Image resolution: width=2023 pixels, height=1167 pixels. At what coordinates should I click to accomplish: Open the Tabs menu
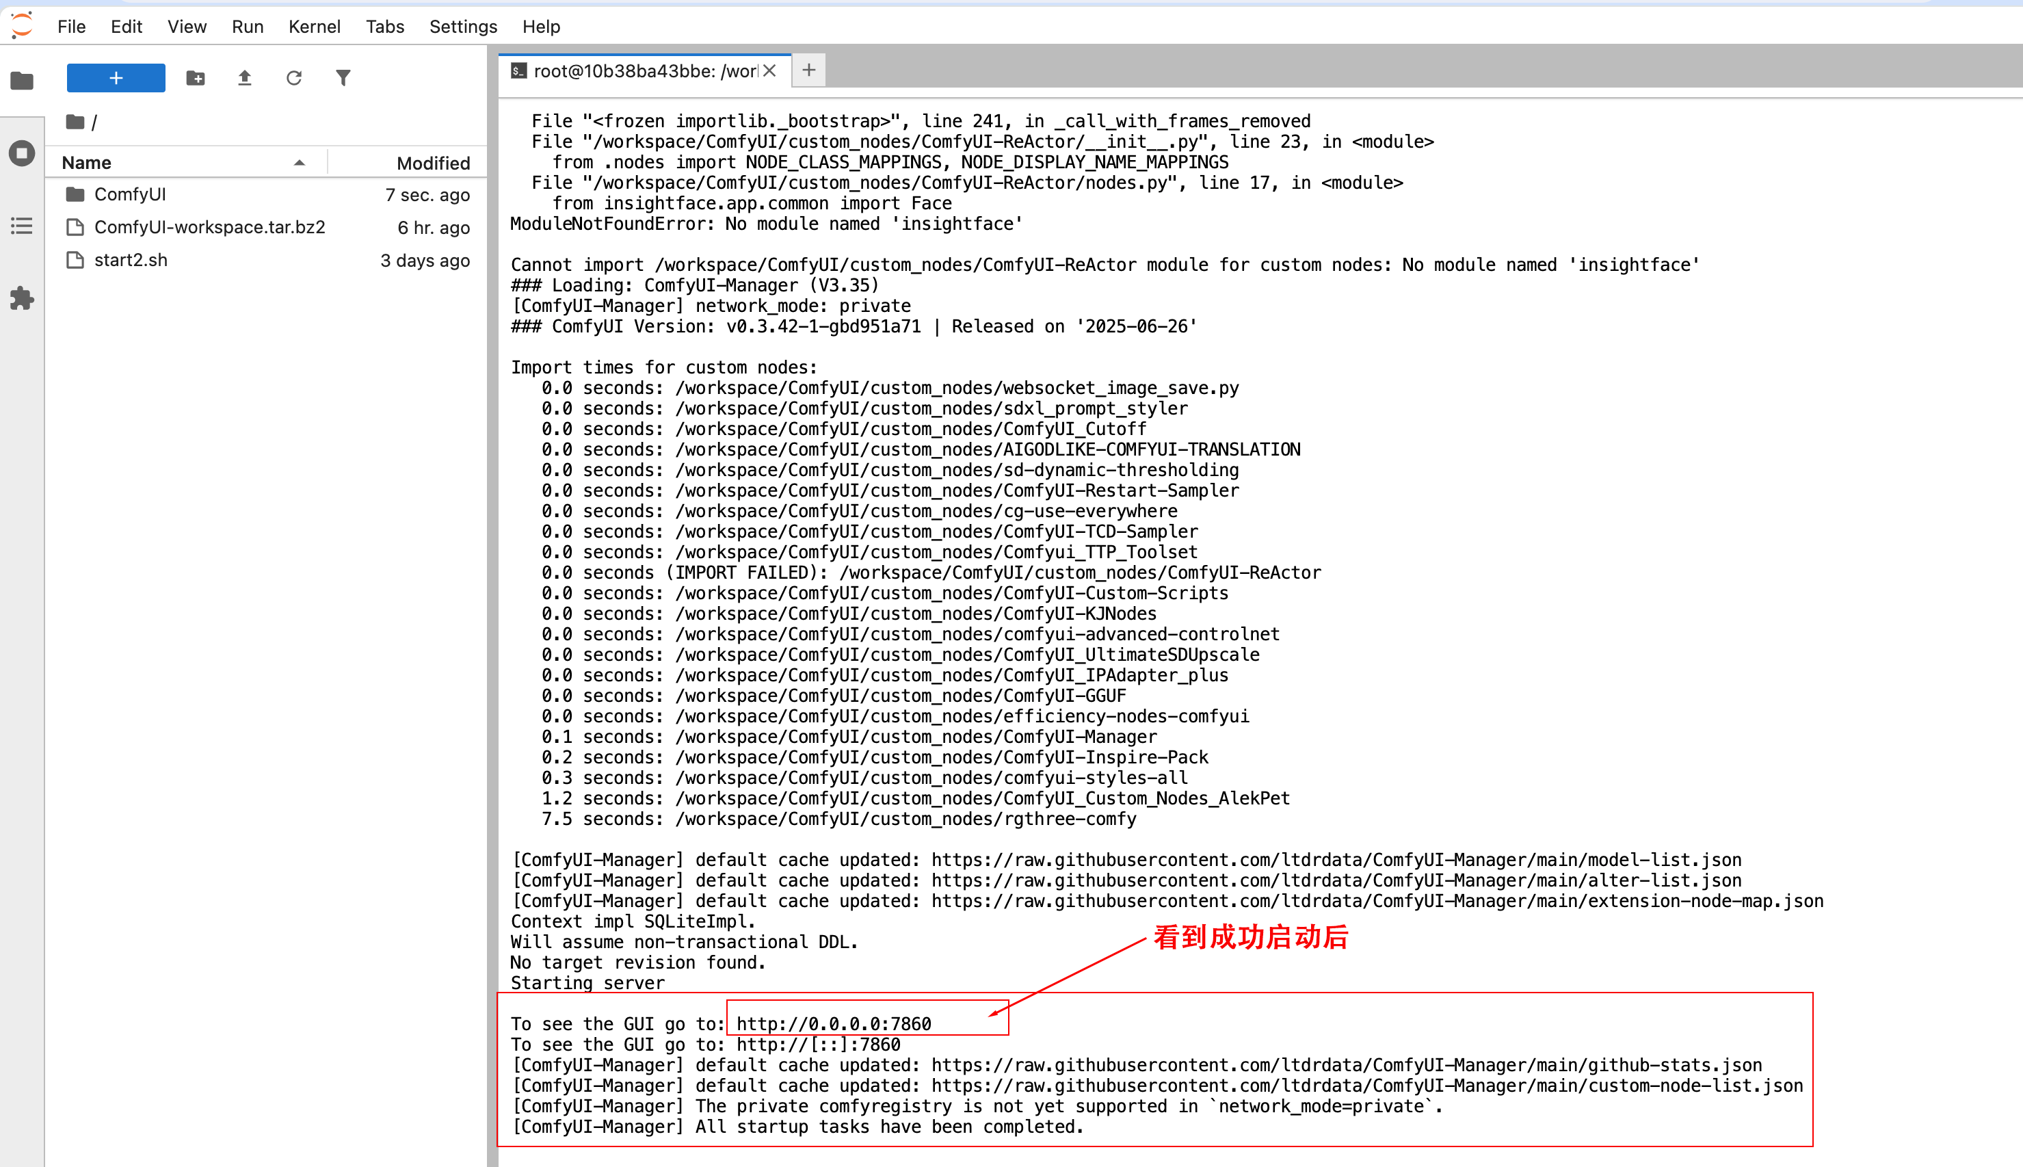(x=384, y=27)
